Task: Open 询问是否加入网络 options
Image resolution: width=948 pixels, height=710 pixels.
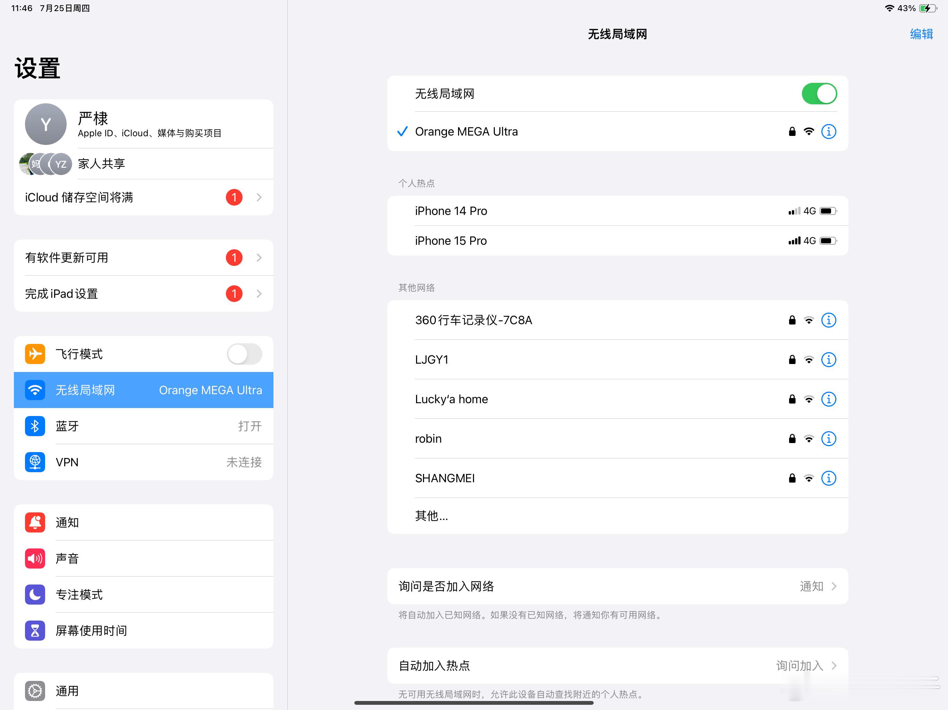Action: 617,586
